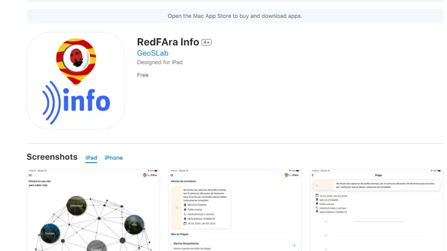The image size is (447, 251).
Task: Click the back arrow in Plaga screenshot
Action: coord(313,175)
